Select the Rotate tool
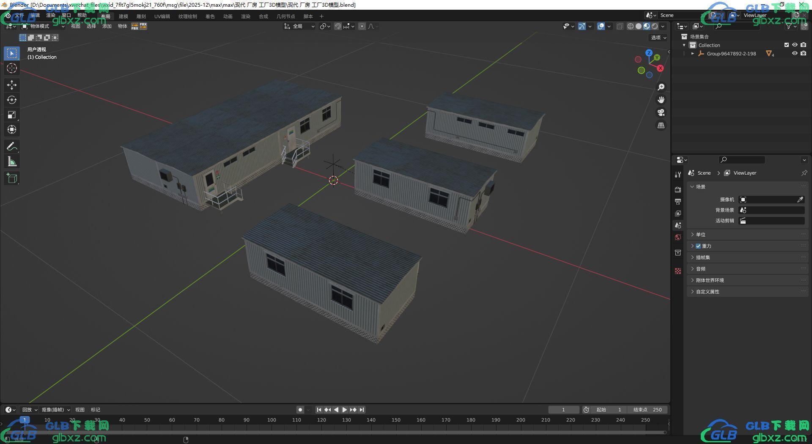Viewport: 812px width, 444px height. coord(11,100)
